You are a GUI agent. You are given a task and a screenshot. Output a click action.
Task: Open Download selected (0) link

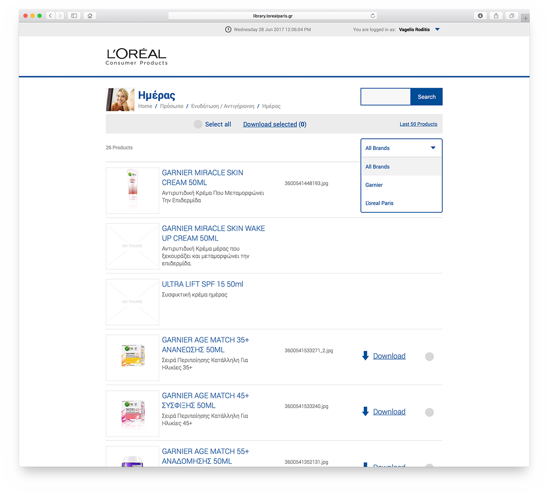275,124
